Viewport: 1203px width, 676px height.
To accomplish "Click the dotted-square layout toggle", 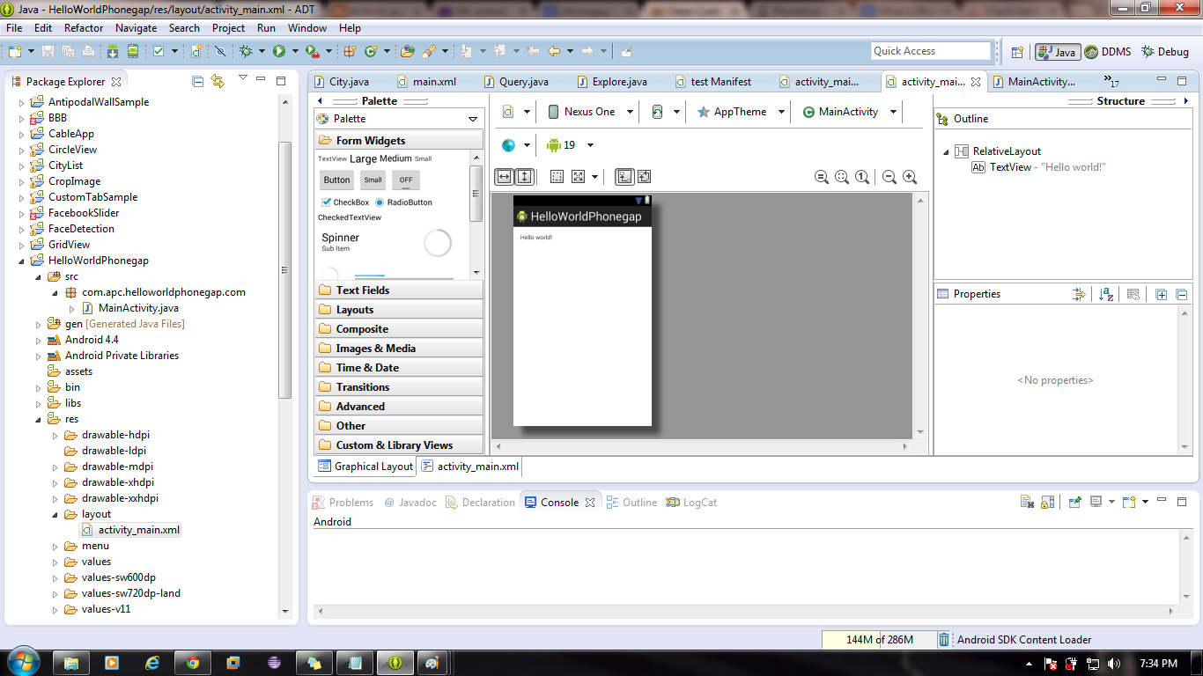I will (x=557, y=177).
